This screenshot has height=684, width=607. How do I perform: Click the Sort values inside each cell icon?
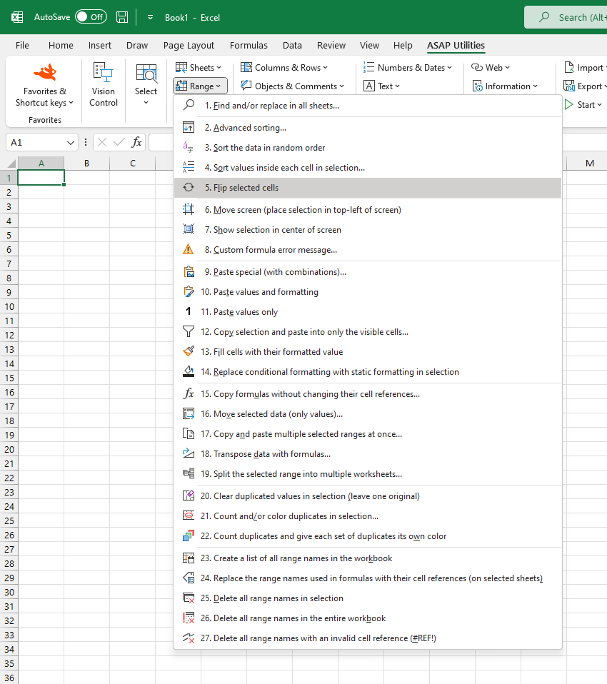click(189, 168)
